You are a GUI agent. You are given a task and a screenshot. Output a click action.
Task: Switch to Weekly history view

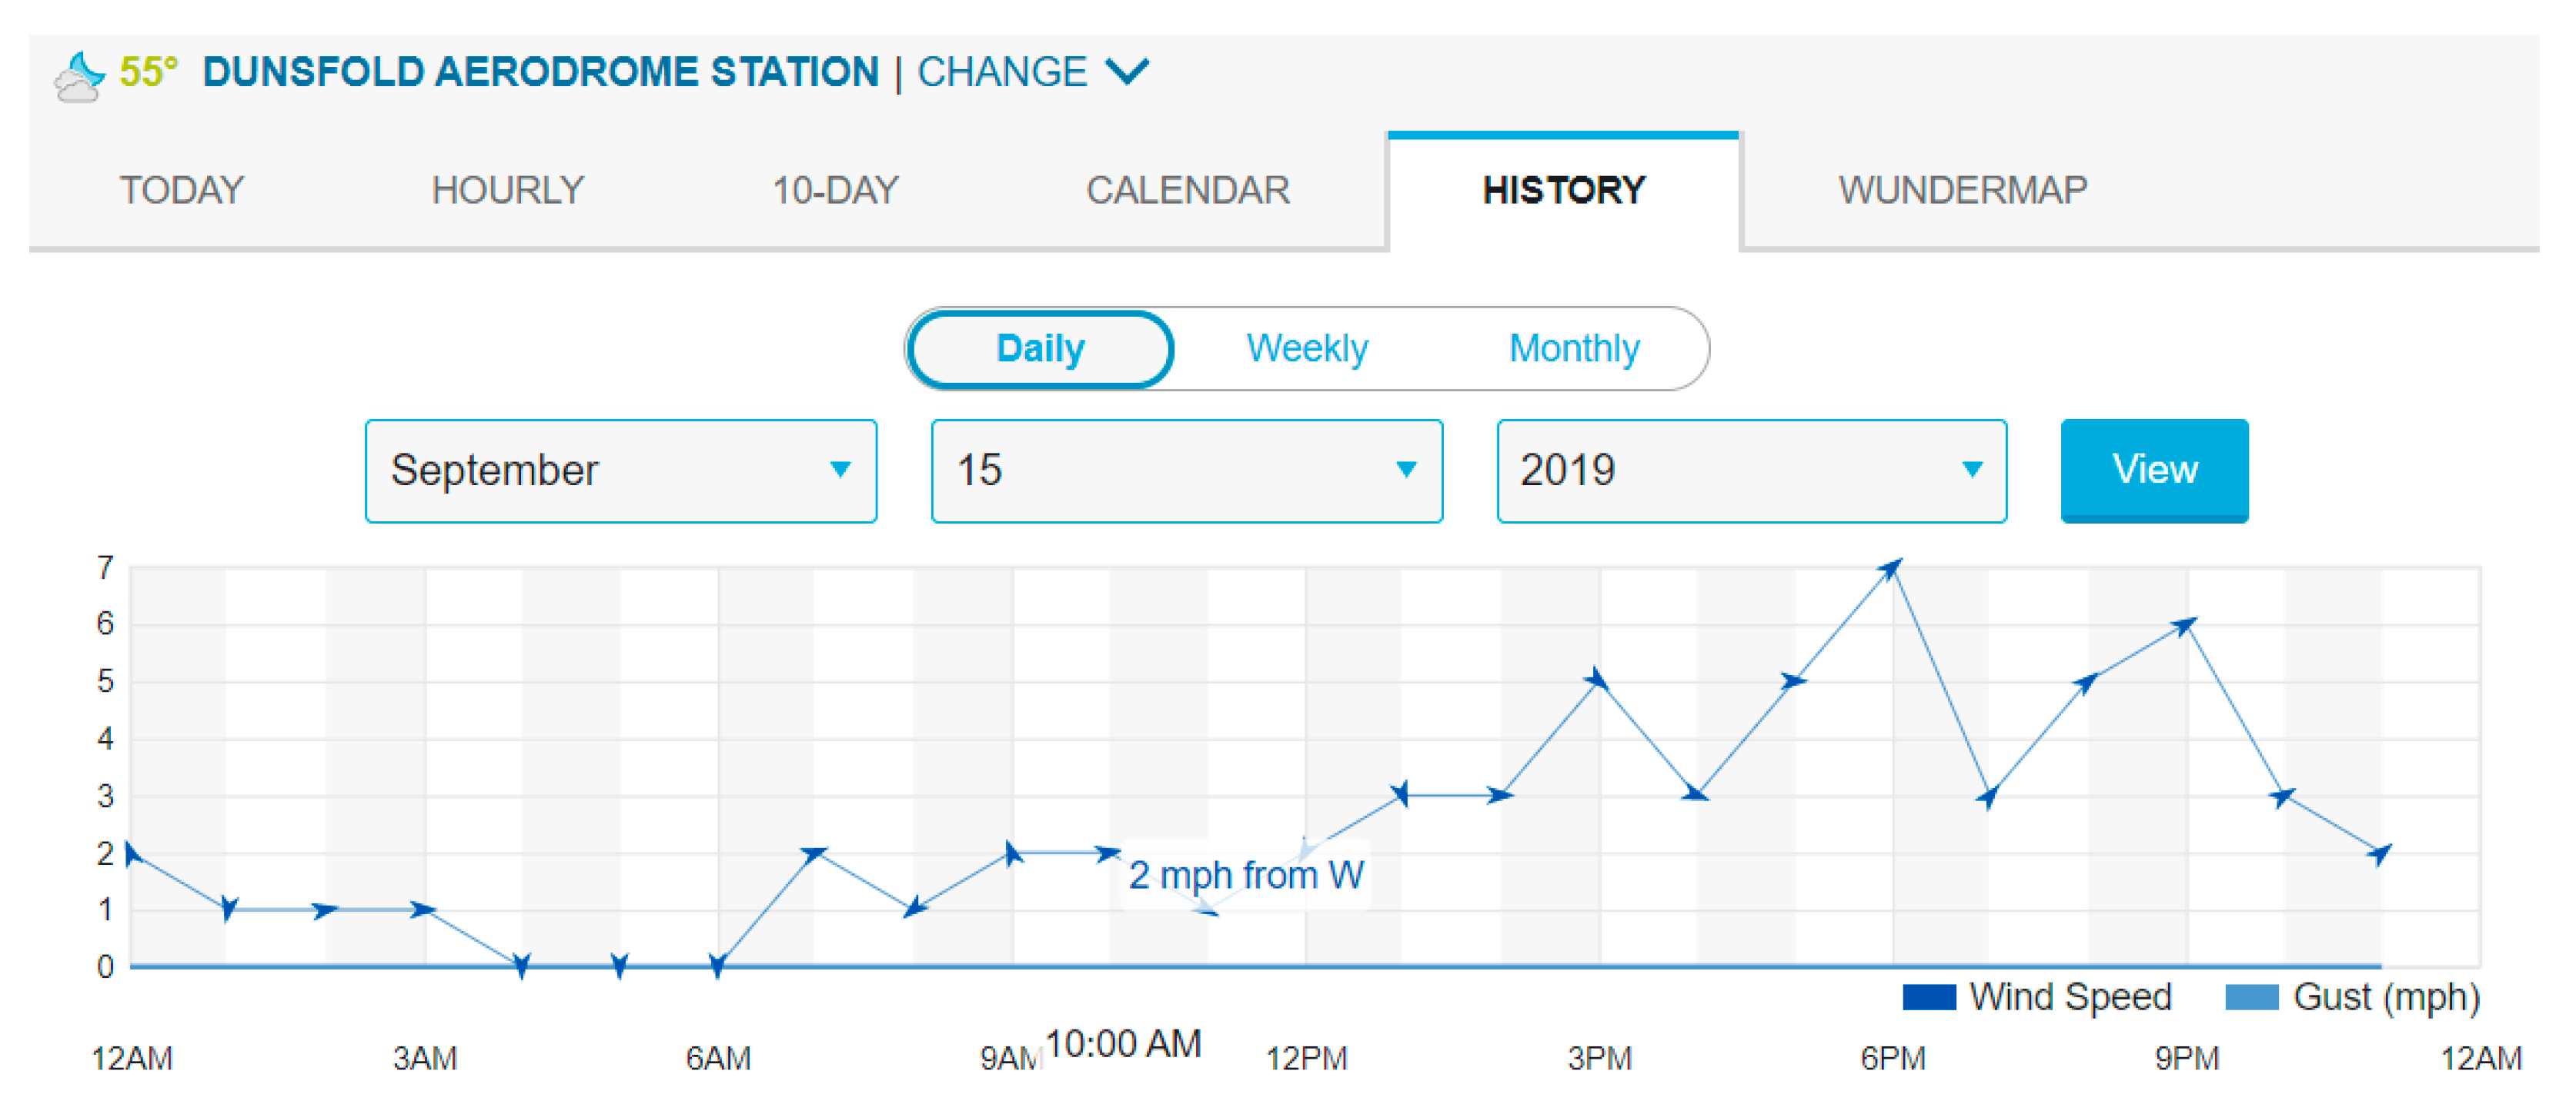[x=1306, y=349]
